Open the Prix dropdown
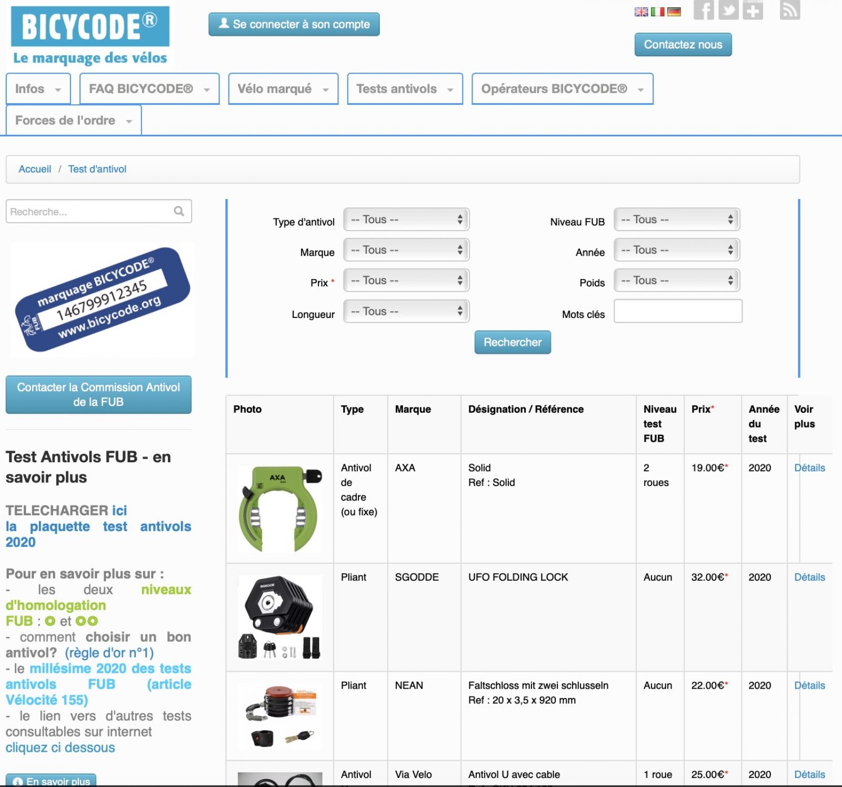Viewport: 842px width, 787px height. [406, 281]
